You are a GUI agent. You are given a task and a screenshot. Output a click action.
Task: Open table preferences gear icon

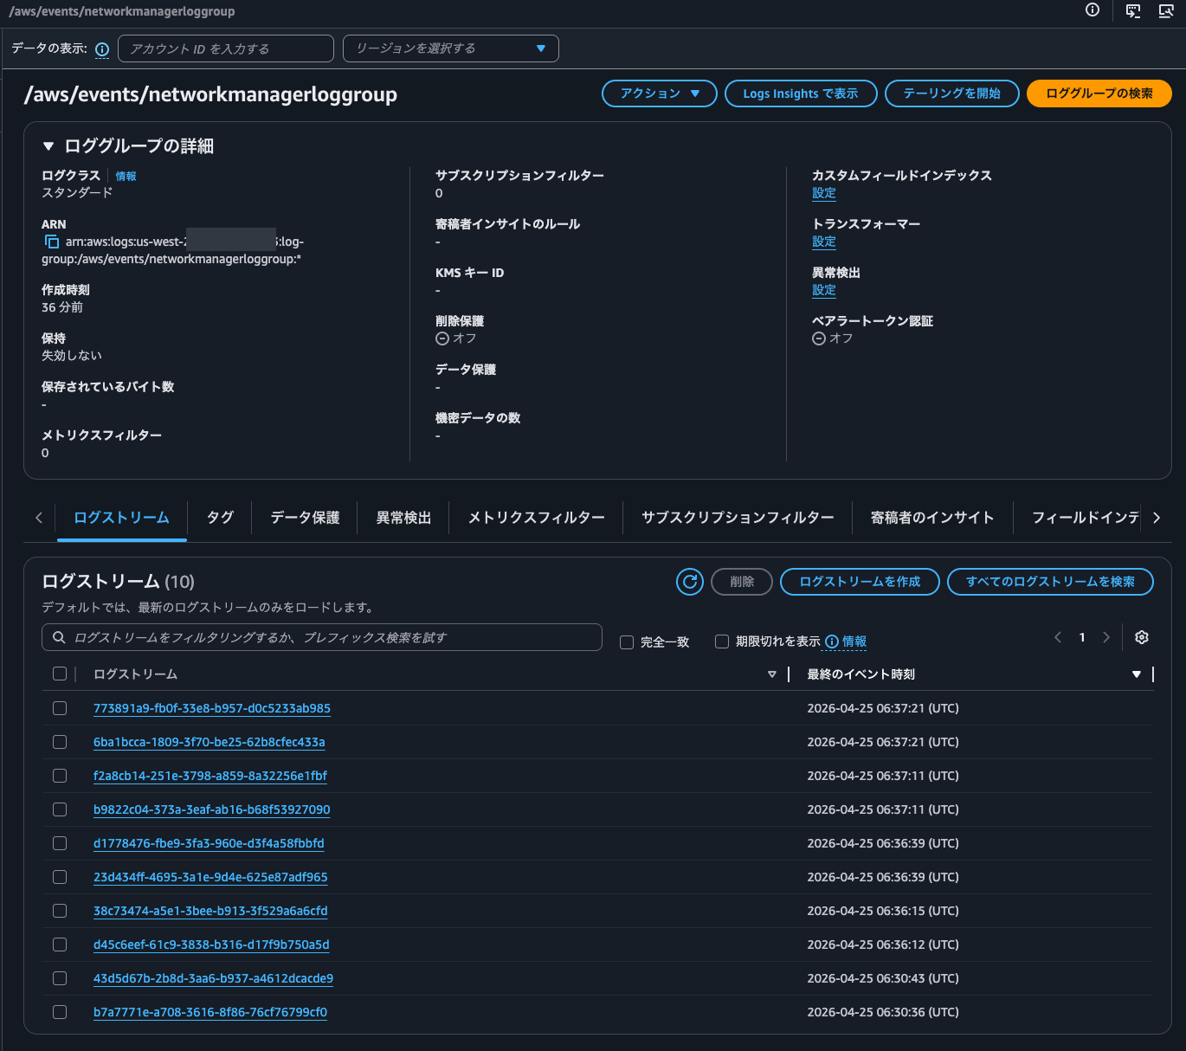point(1142,637)
